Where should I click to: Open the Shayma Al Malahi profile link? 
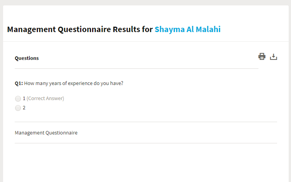[x=188, y=29]
